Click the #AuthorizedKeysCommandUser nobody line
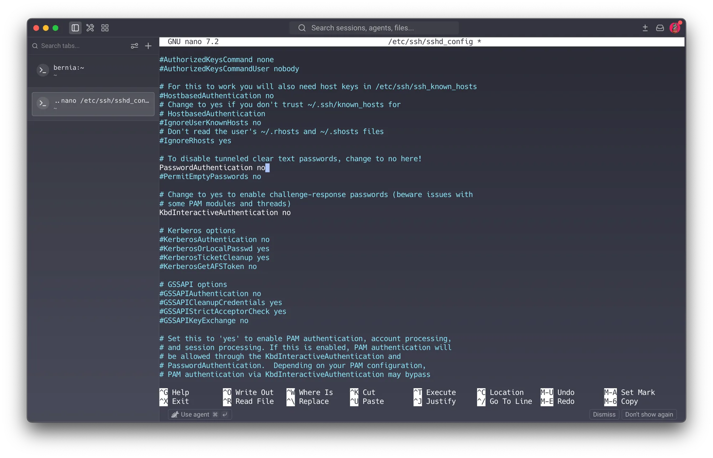The image size is (713, 458). click(229, 69)
